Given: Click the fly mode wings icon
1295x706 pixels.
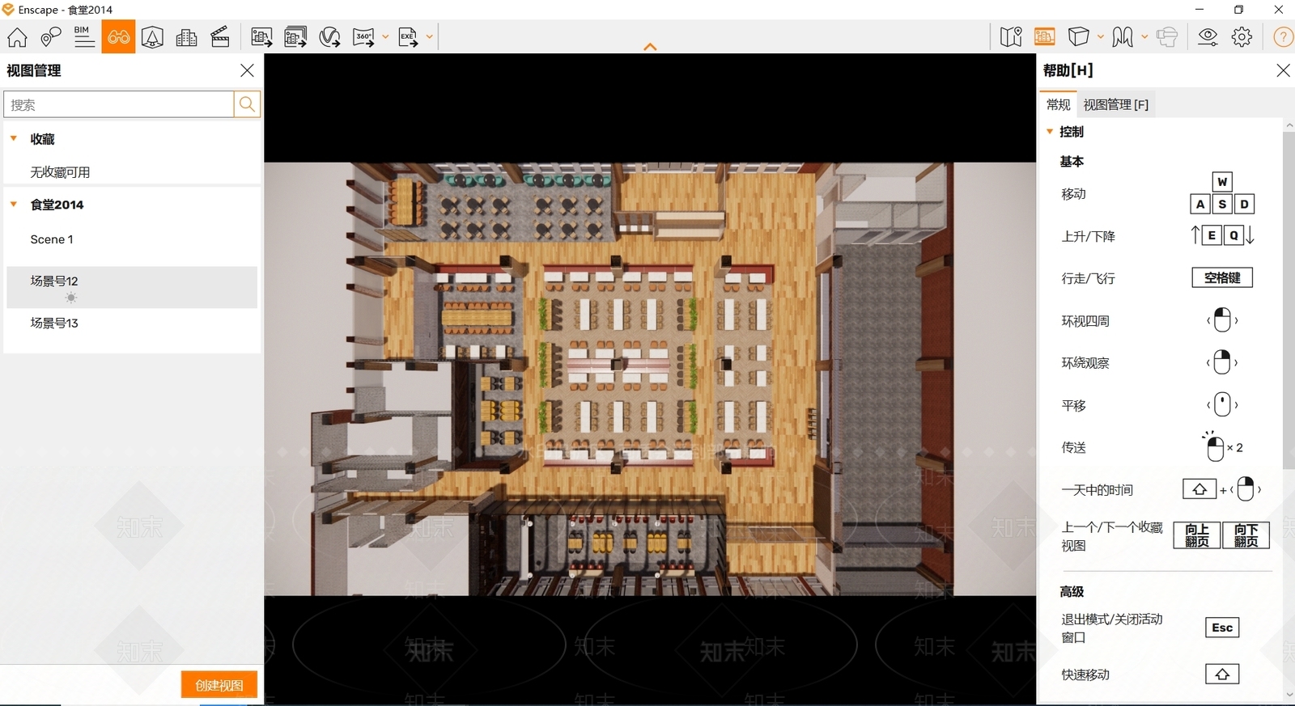Looking at the screenshot, I should pyautogui.click(x=1123, y=37).
